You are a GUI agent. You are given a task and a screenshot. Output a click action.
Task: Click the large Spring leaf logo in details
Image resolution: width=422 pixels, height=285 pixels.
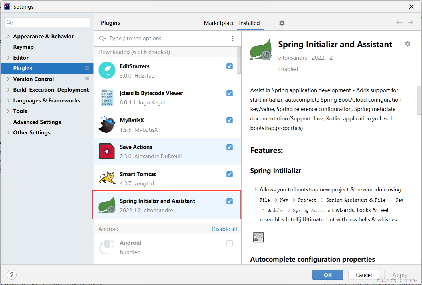[x=261, y=50]
